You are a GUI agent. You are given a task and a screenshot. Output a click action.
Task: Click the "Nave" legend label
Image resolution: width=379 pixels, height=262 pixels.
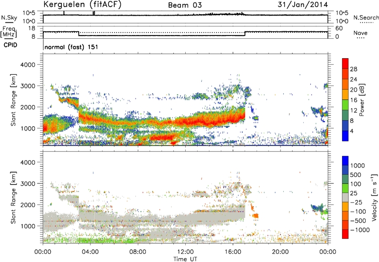tap(361, 33)
